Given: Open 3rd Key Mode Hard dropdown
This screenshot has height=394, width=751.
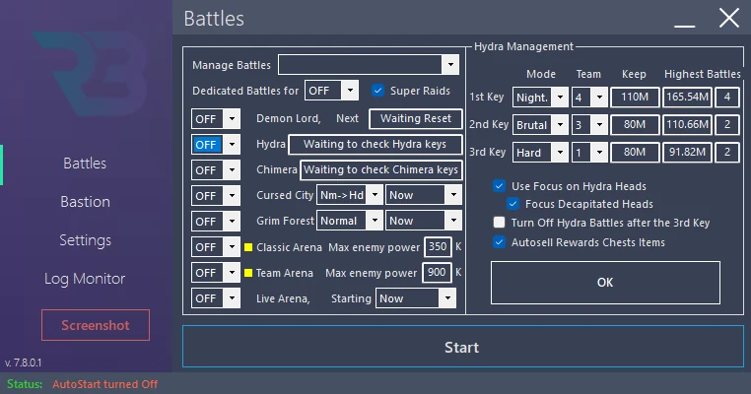Looking at the screenshot, I should [560, 153].
